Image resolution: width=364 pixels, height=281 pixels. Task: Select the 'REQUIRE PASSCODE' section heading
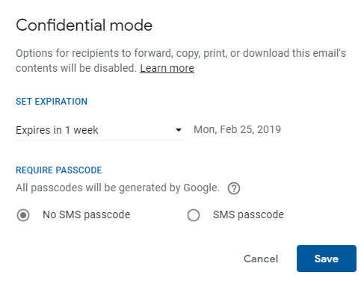59,170
